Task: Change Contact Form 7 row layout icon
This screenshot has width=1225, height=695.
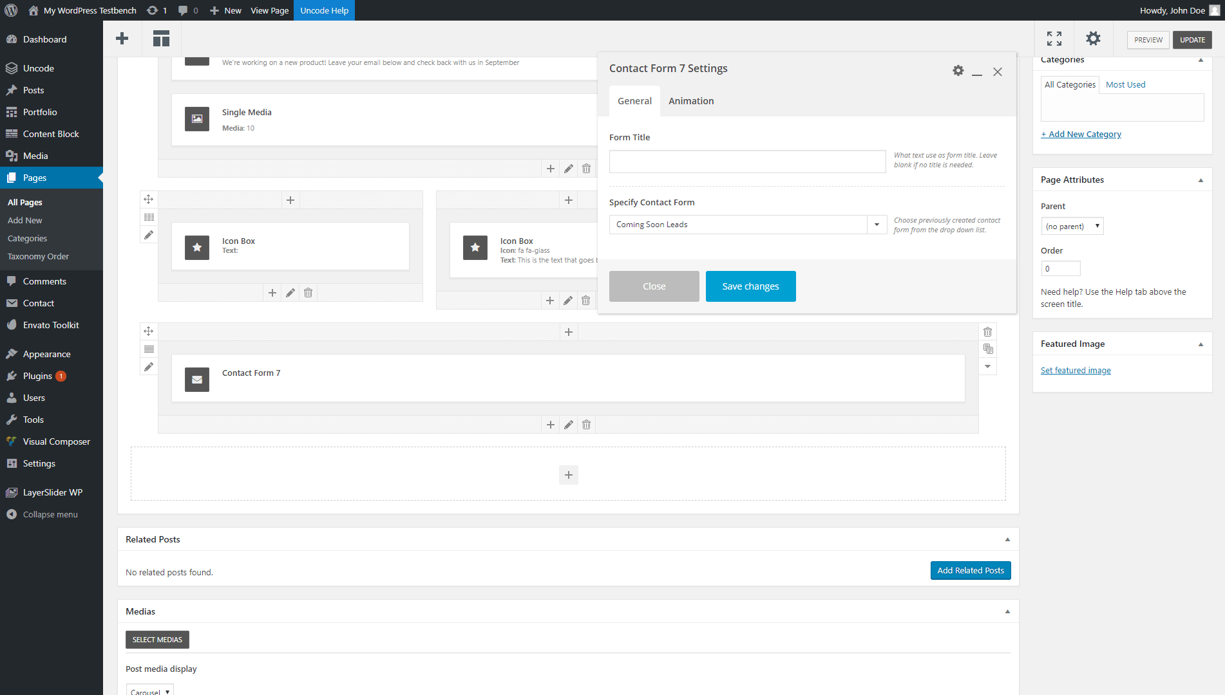Action: click(149, 349)
